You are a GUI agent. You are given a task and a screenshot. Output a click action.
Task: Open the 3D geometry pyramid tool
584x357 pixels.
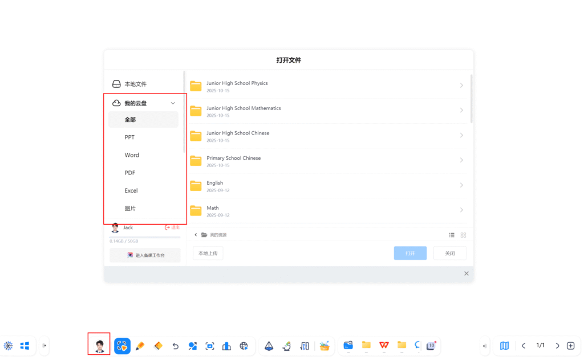269,346
